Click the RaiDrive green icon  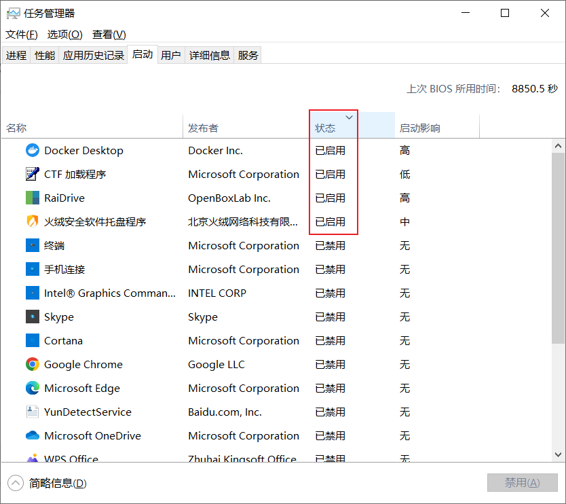click(x=33, y=198)
